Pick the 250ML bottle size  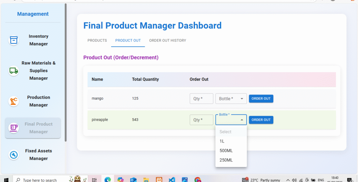[x=226, y=160]
